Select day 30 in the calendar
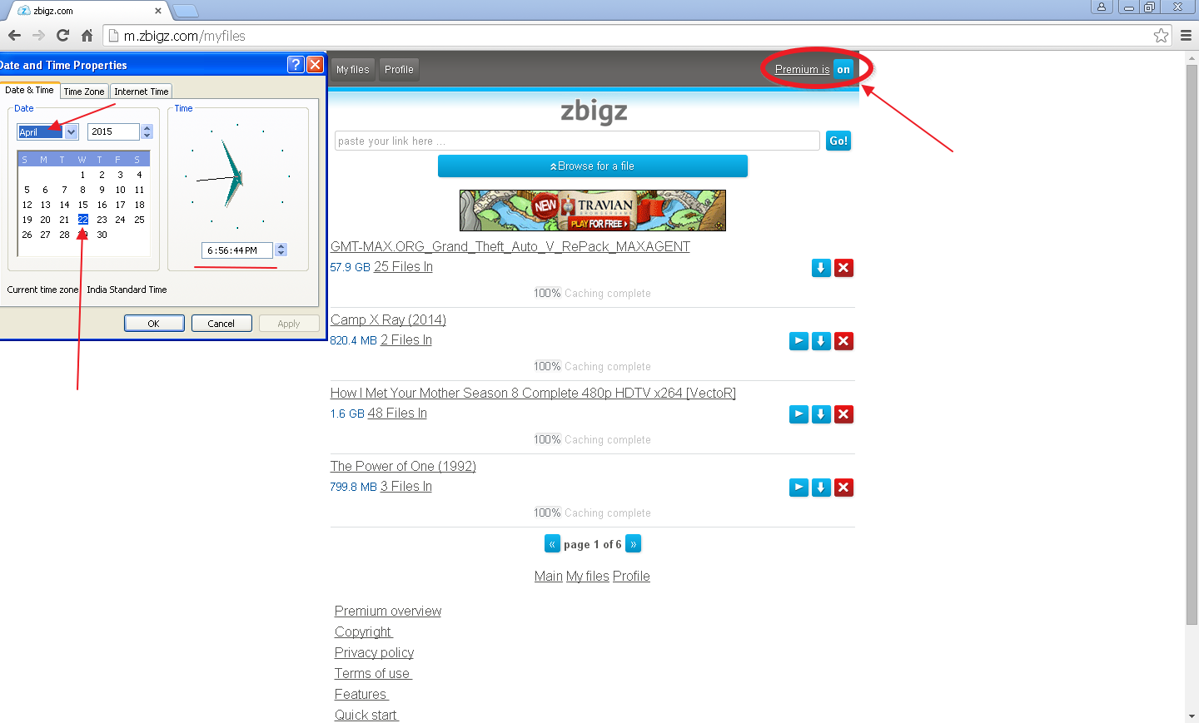1199x723 pixels. pyautogui.click(x=102, y=235)
